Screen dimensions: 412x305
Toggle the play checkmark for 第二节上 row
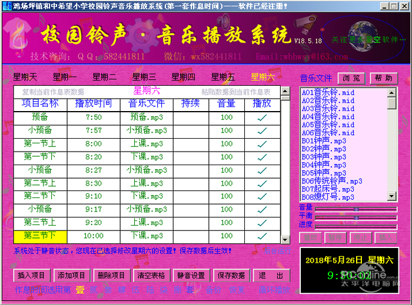point(263,184)
